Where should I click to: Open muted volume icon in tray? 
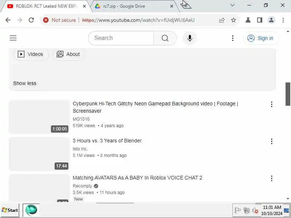click(x=255, y=210)
